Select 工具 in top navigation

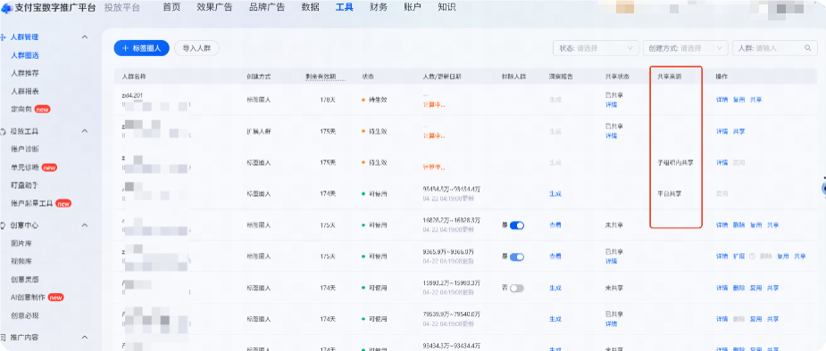345,7
